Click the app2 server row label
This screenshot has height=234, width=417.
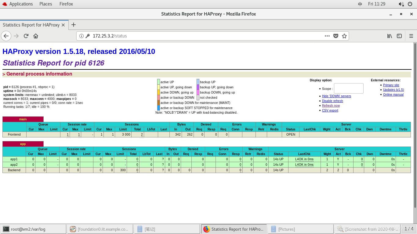[x=14, y=165]
